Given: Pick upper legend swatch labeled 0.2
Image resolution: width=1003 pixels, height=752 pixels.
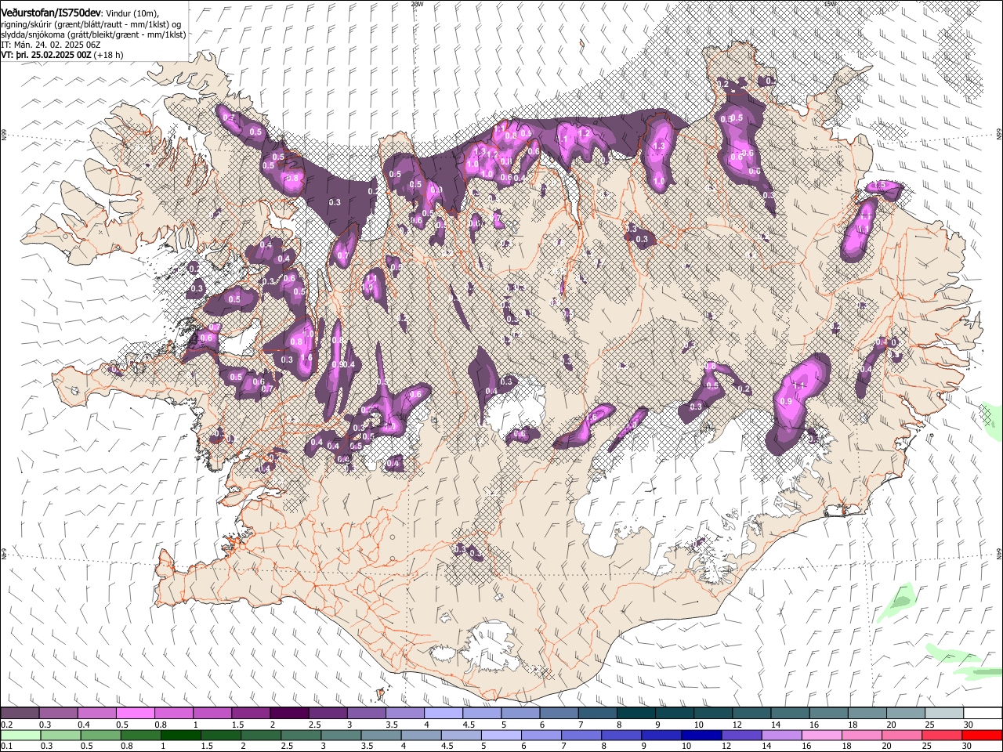Looking at the screenshot, I should tap(20, 713).
